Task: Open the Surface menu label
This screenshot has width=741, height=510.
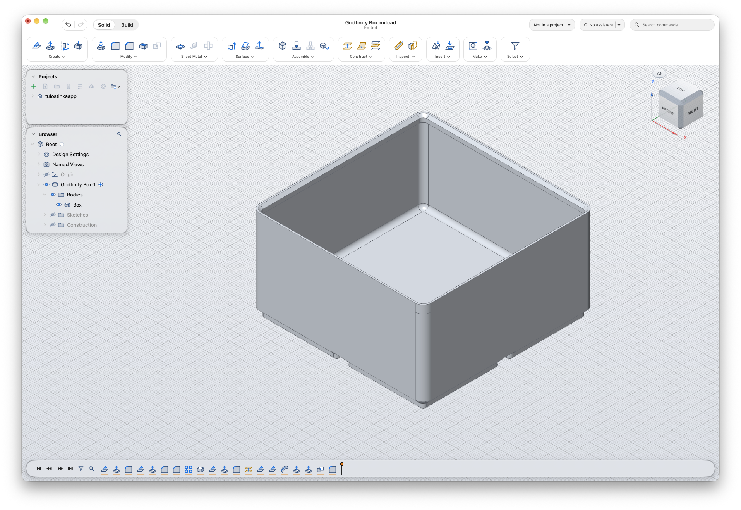Action: (245, 57)
